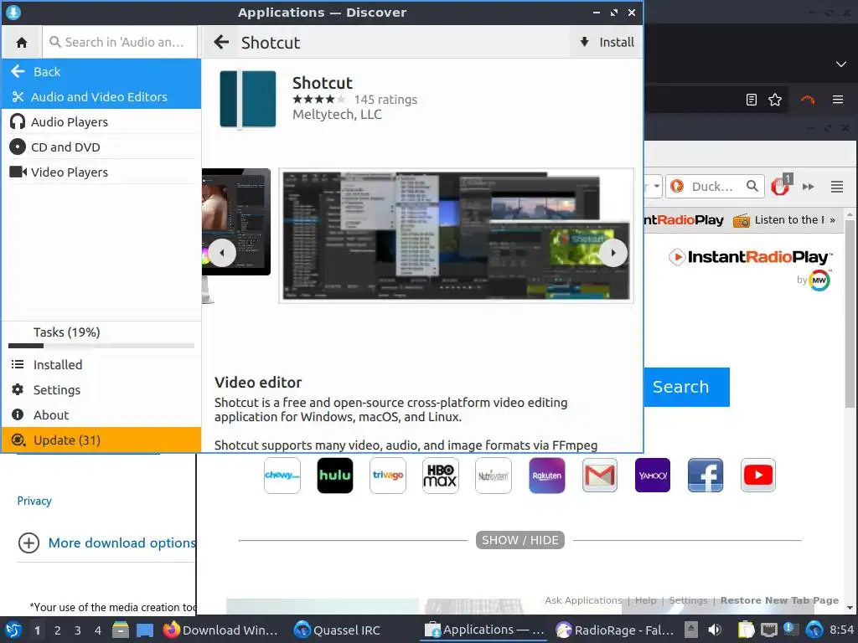Expand More download options

click(106, 543)
